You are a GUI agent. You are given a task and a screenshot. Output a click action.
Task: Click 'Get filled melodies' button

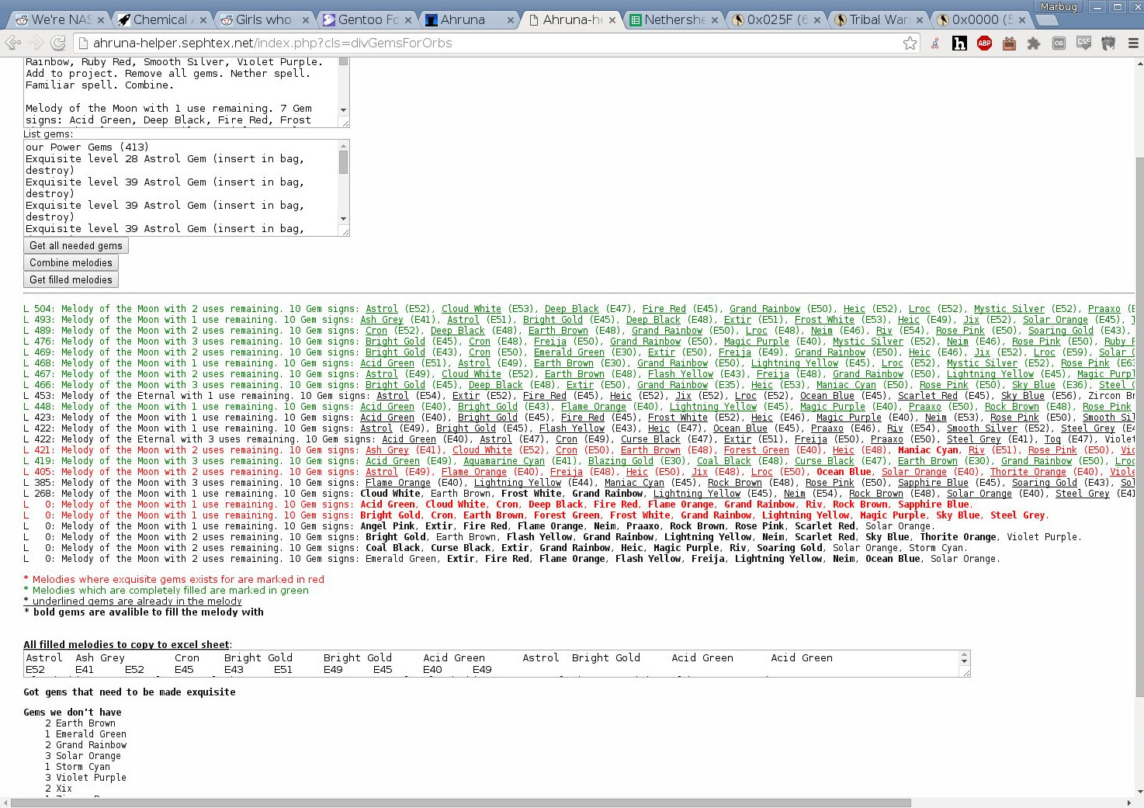click(x=71, y=280)
